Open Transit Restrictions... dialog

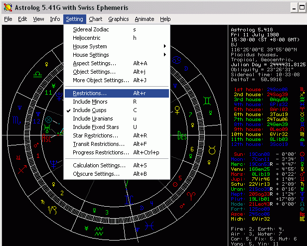117,144
